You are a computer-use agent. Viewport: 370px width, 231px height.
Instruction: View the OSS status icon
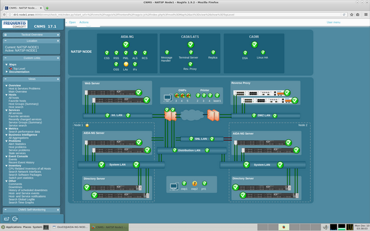(x=116, y=64)
